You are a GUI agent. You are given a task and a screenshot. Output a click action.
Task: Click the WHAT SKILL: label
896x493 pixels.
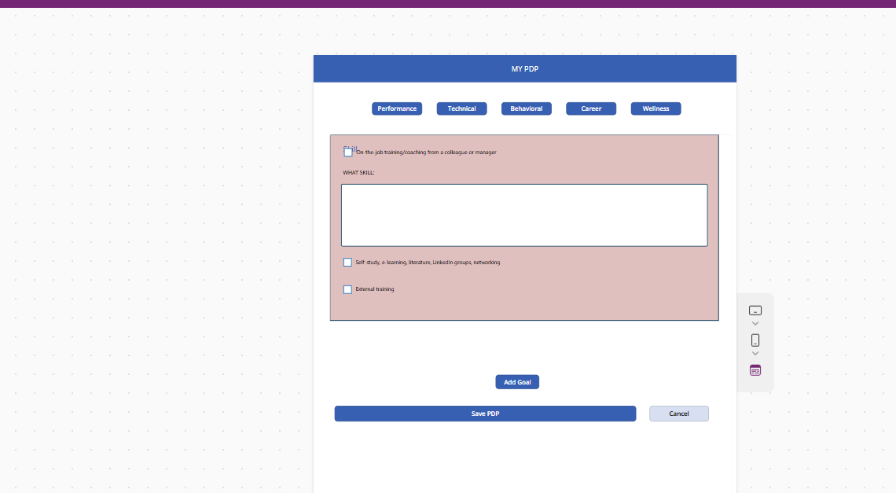358,172
